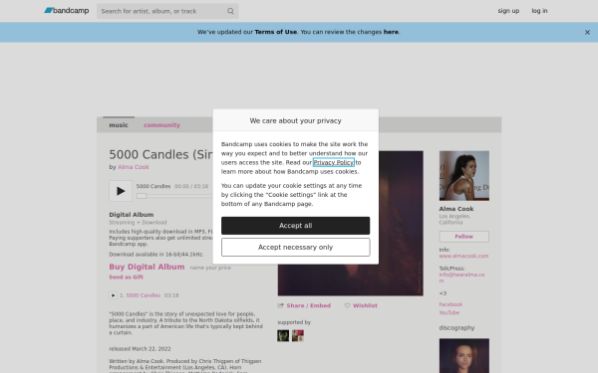Image resolution: width=598 pixels, height=373 pixels.
Task: Open the Terms of Use link in the banner
Action: coord(275,32)
